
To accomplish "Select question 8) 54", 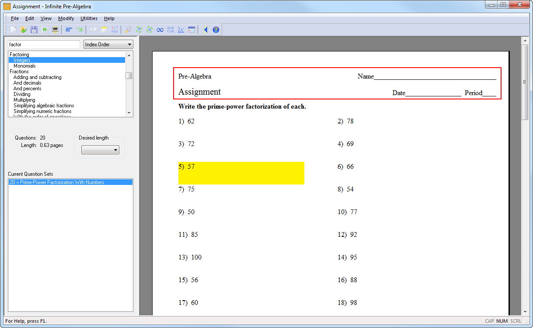I will tap(345, 189).
